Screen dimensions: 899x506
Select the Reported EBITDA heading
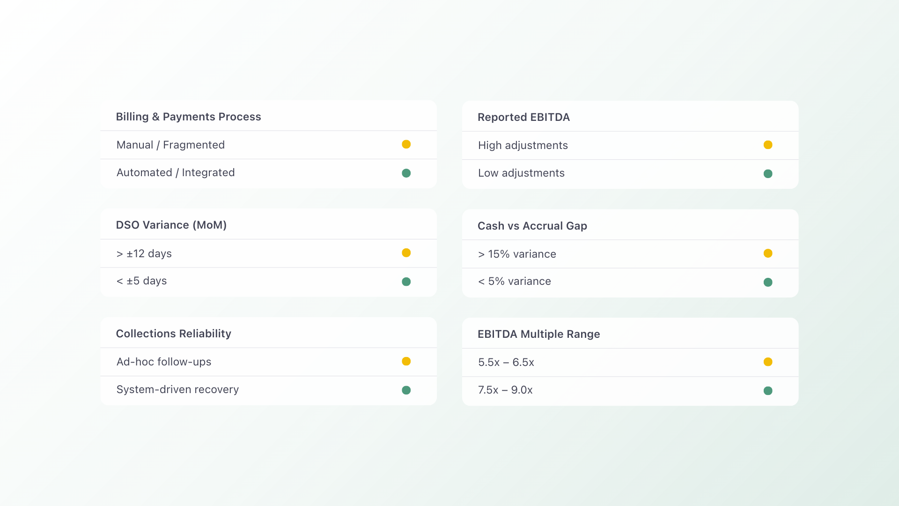(x=523, y=117)
